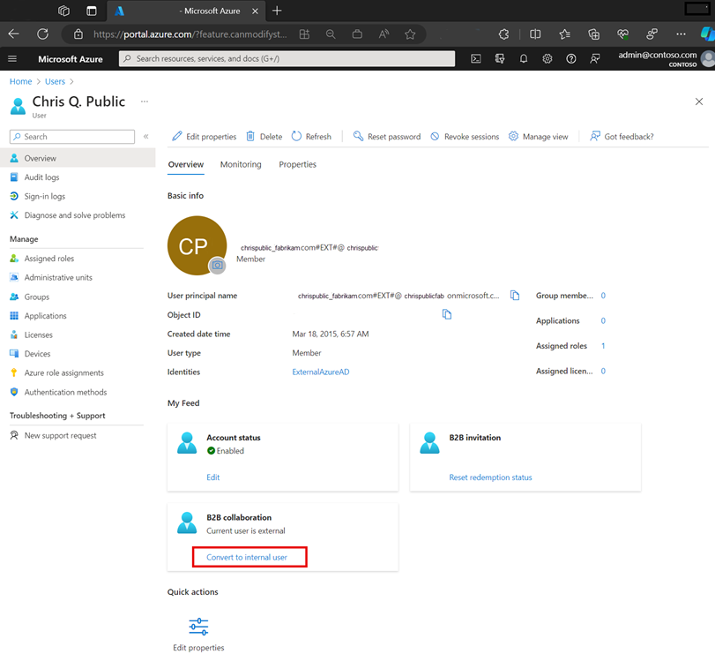
Task: Click Reset redemption status link
Action: tap(490, 477)
